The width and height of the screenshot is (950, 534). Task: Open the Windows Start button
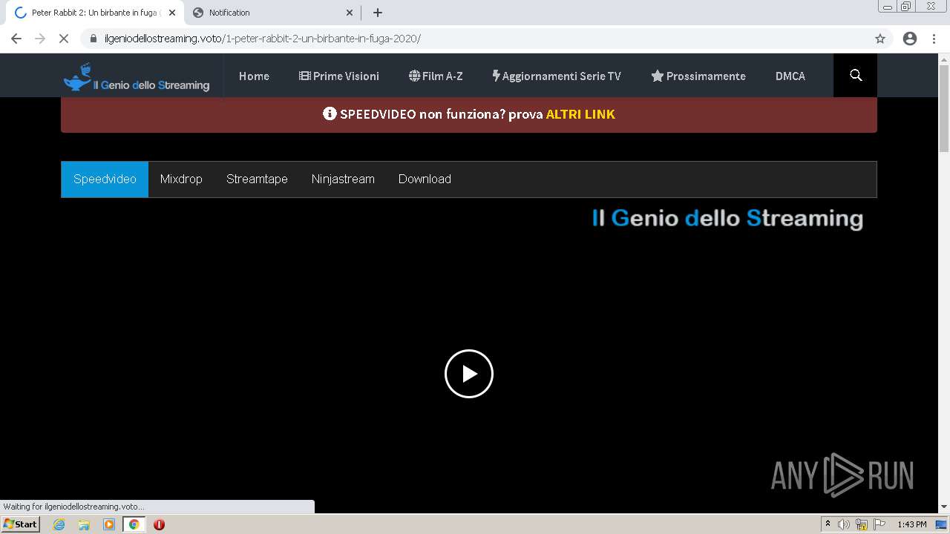click(21, 524)
